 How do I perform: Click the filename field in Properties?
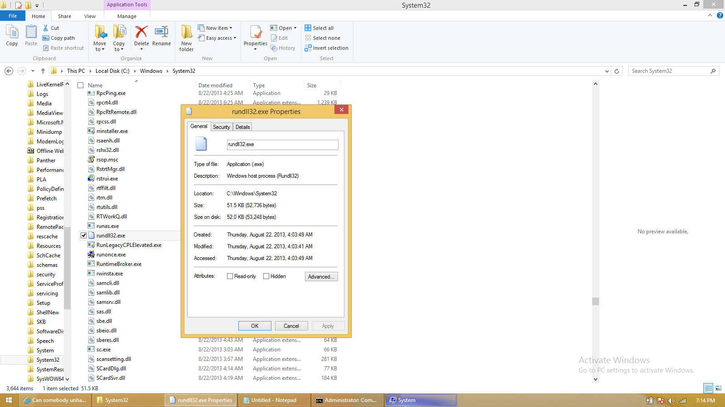pyautogui.click(x=282, y=145)
